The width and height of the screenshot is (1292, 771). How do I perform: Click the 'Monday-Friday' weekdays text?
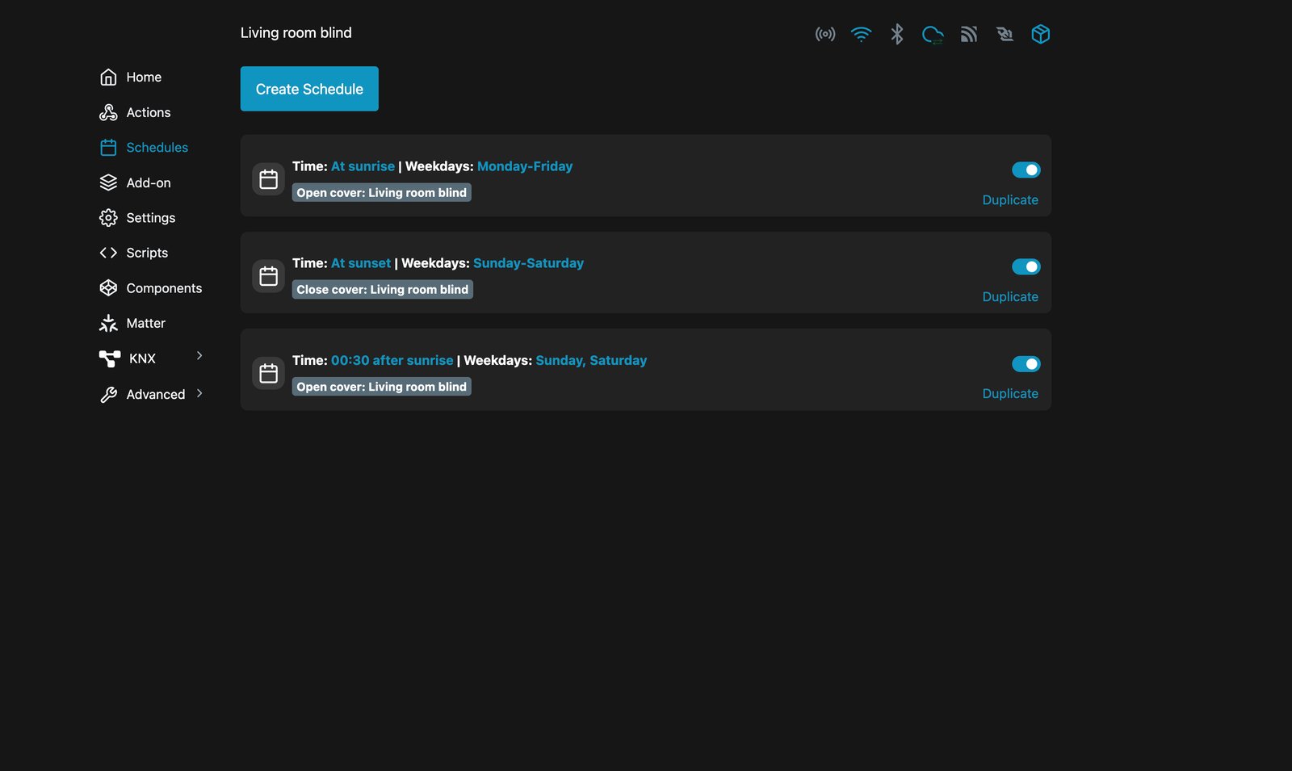tap(525, 166)
